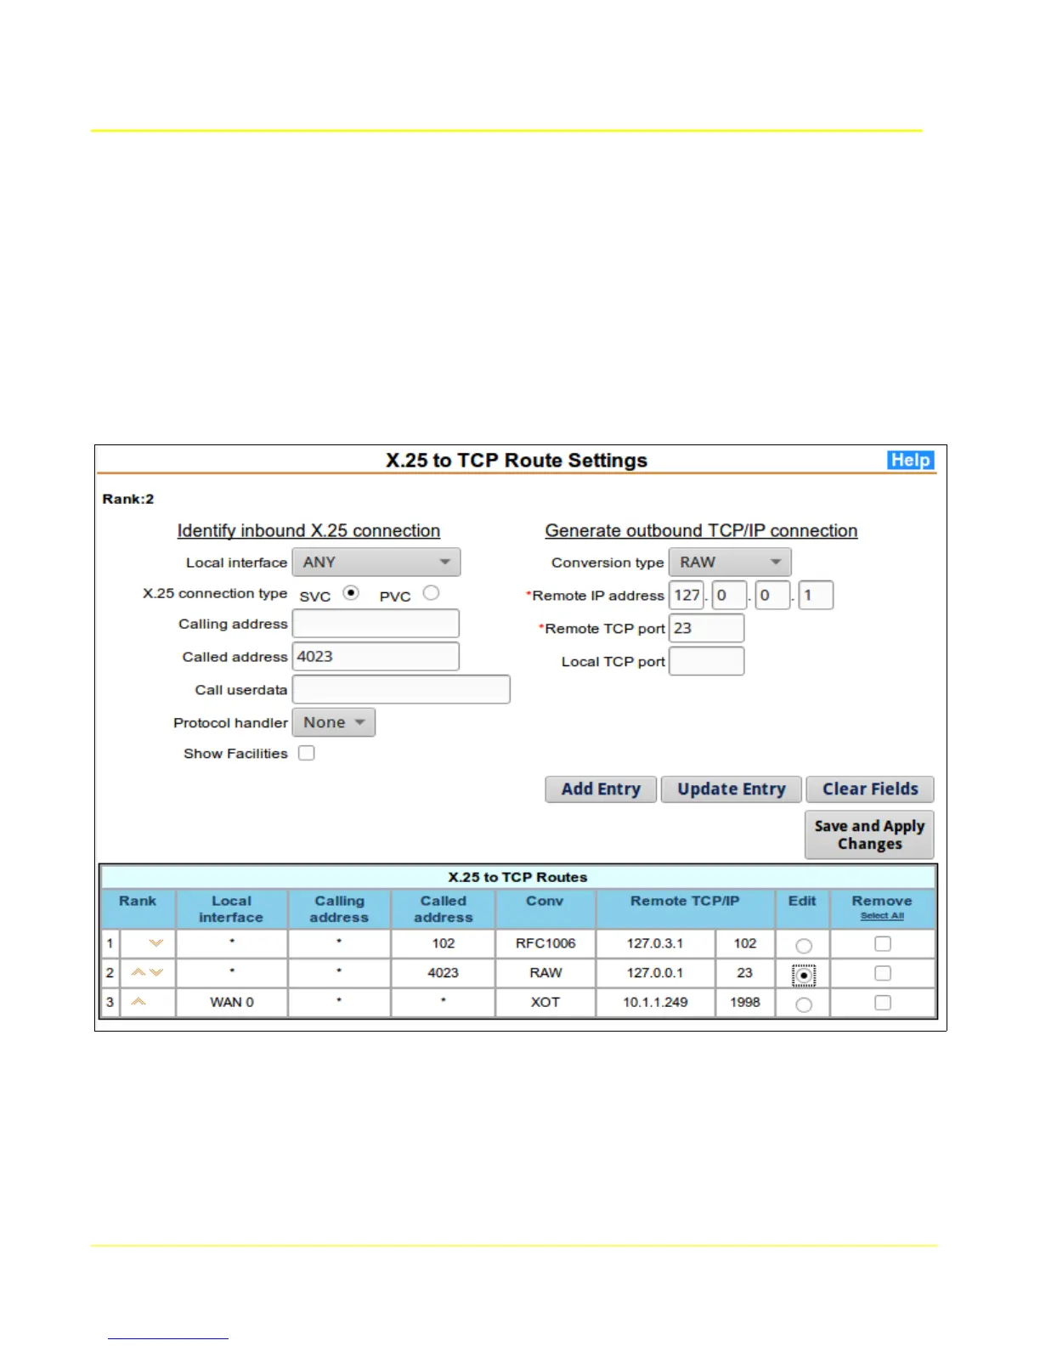Image resolution: width=1040 pixels, height=1346 pixels.
Task: Move rank 2 route up with arrow
Action: click(x=138, y=972)
